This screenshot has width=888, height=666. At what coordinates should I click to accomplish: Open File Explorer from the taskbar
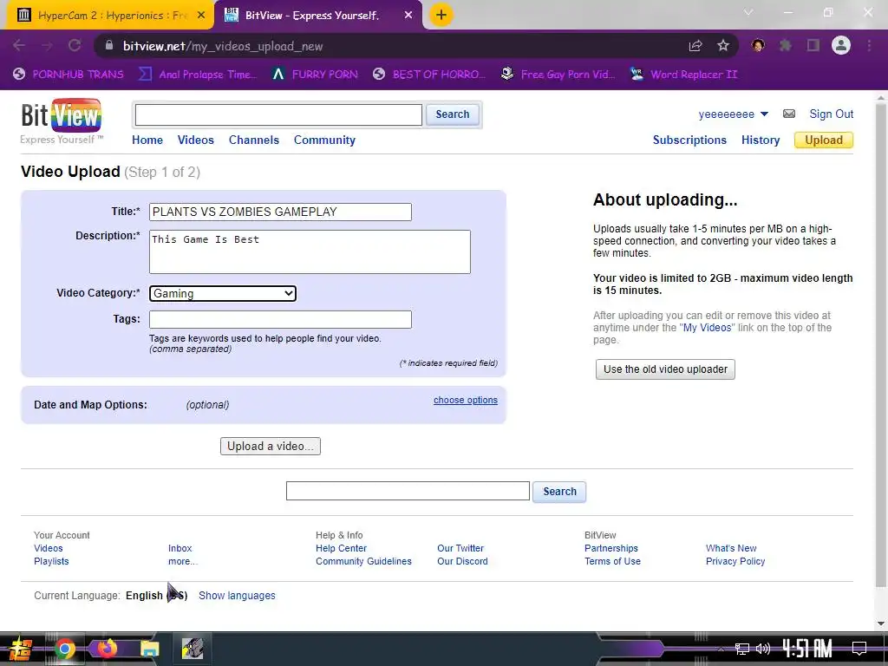point(149,649)
